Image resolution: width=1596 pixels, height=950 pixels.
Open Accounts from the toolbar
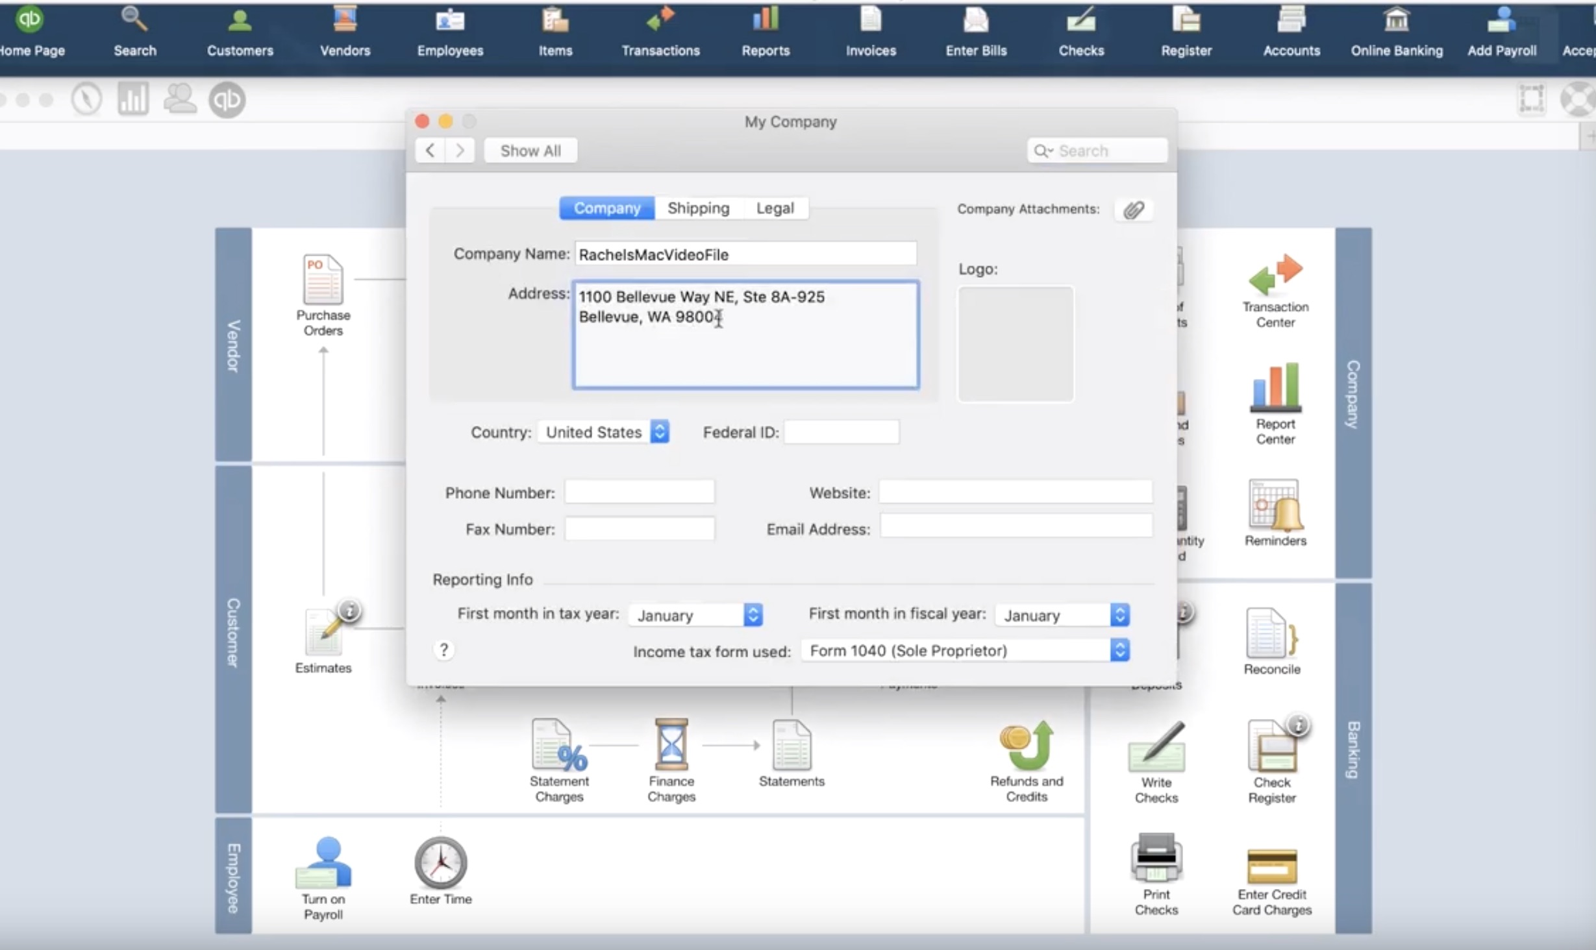pos(1291,30)
